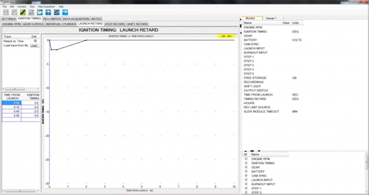Click the blue question mark help icon
The height and width of the screenshot is (195, 369).
[65, 12]
